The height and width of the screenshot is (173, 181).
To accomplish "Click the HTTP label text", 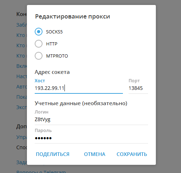I will point(52,44).
